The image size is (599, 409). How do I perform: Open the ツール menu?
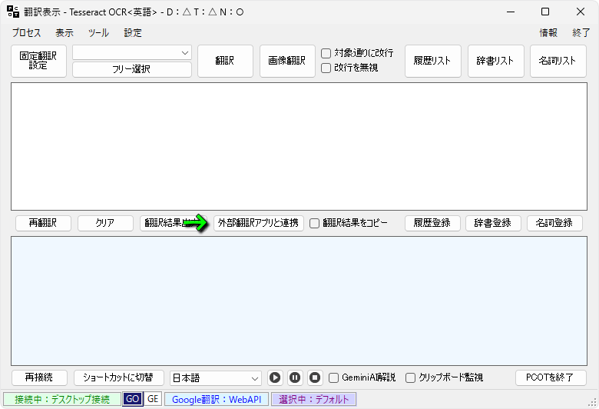[98, 33]
